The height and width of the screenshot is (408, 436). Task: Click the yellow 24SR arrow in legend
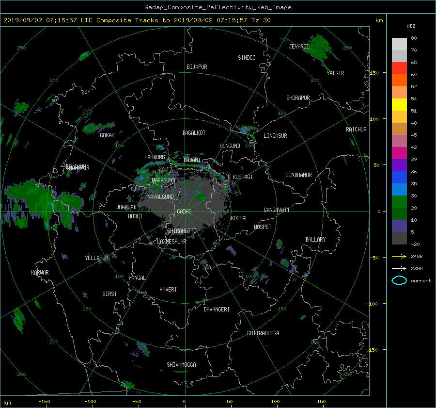coord(399,256)
